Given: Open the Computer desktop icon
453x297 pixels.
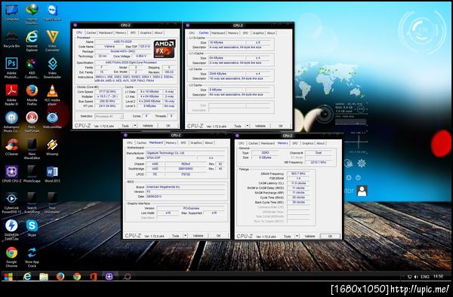Looking at the screenshot, I should coord(11,13).
